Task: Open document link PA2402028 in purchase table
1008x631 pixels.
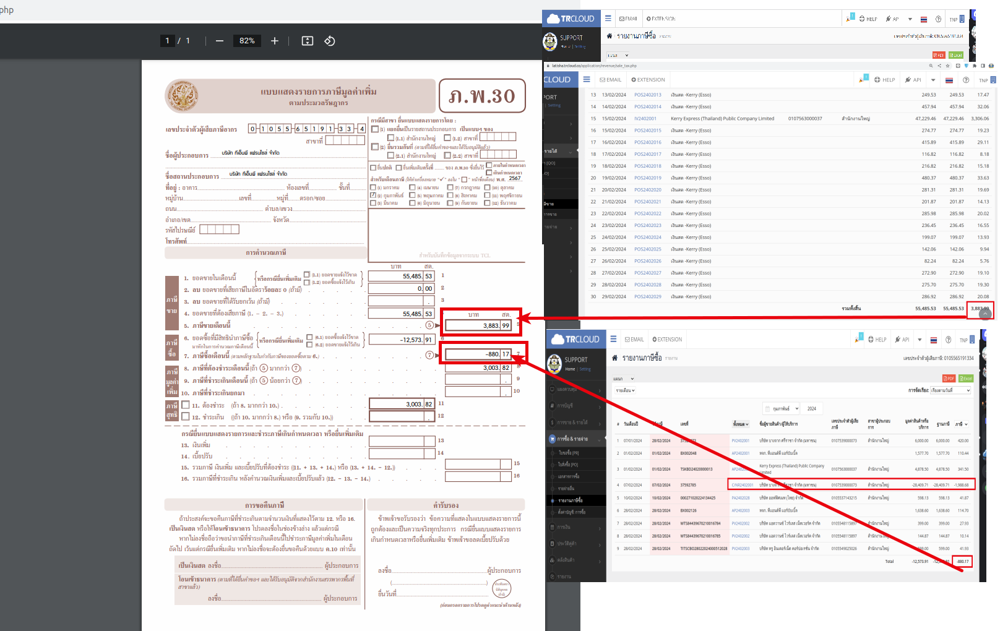Action: 741,498
